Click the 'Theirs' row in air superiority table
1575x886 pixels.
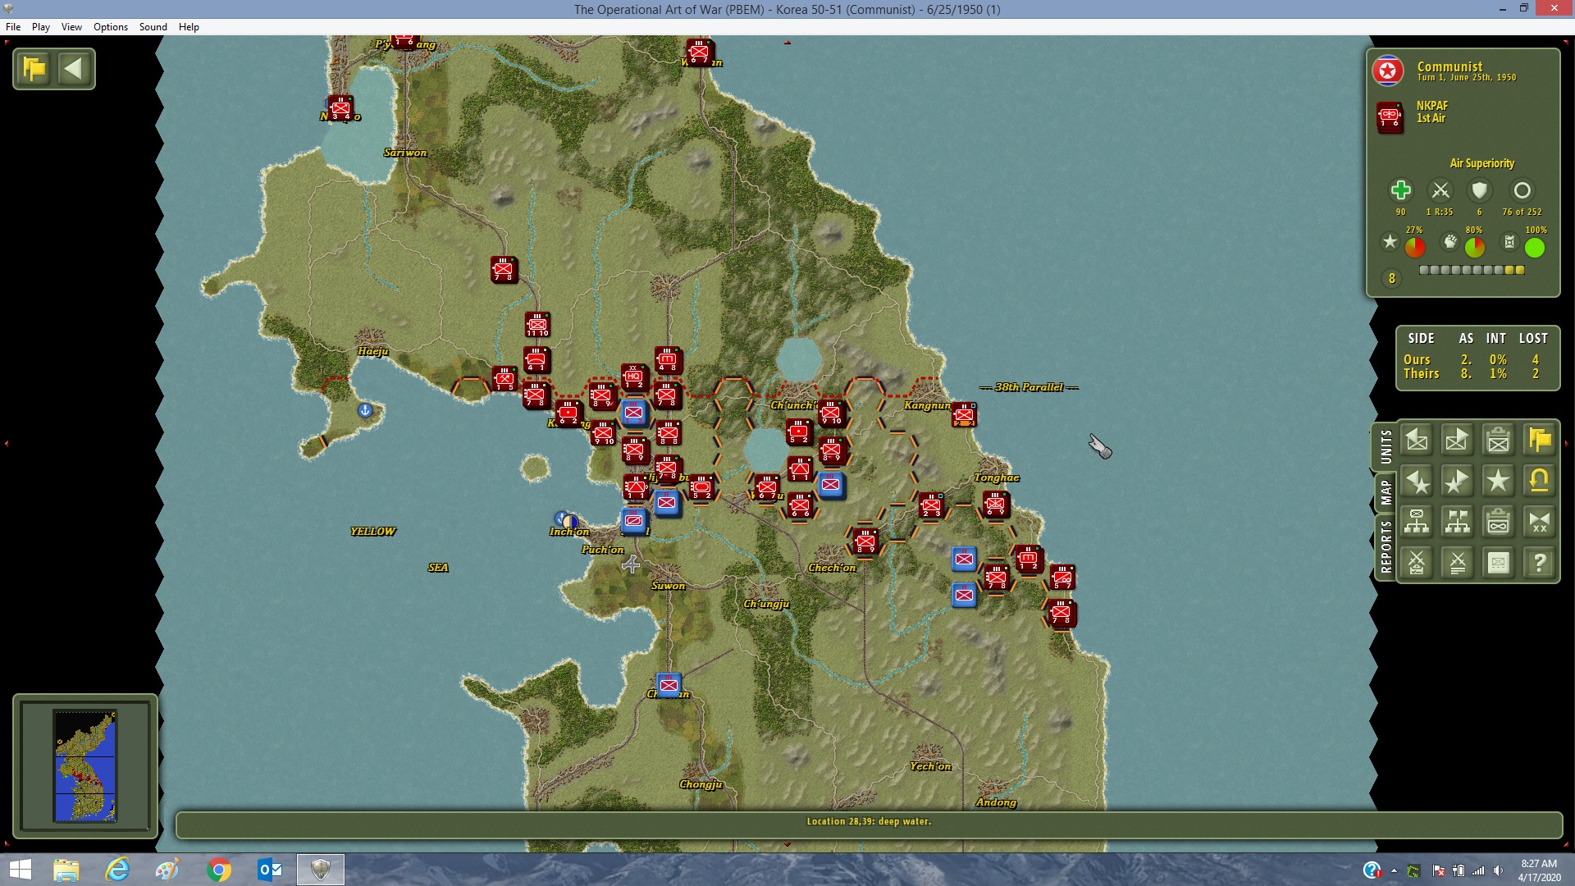1475,373
